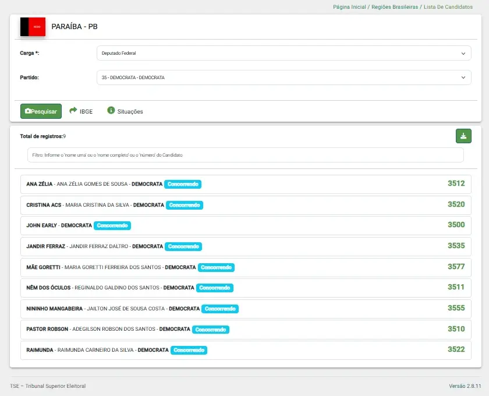Image resolution: width=489 pixels, height=396 pixels.
Task: Click the Paraíba state flag image
Action: tap(33, 27)
